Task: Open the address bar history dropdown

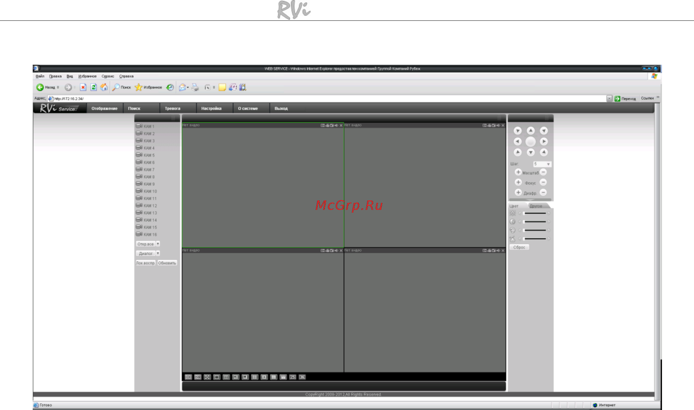Action: pyautogui.click(x=609, y=98)
